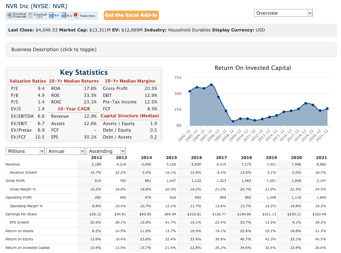This screenshot has width=341, height=253.
Task: Click the Transcripts PDF icon
Action: coord(76,16)
